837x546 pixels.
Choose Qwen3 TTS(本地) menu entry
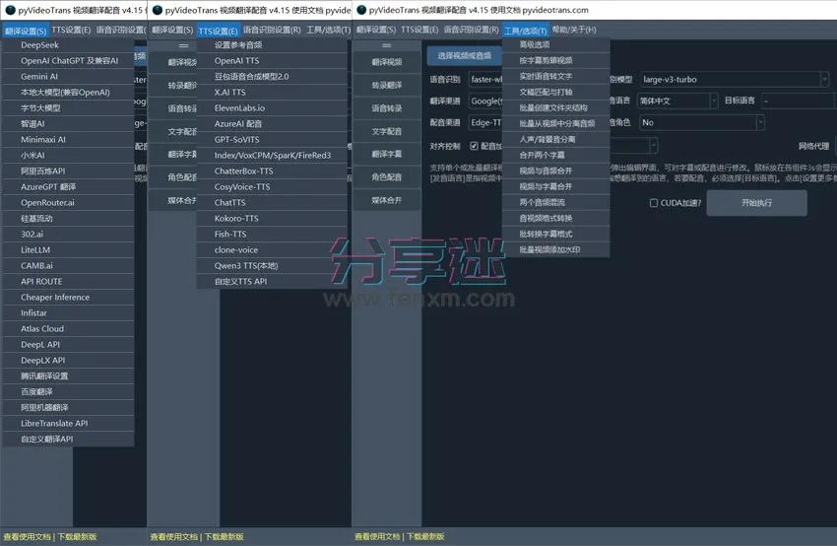(272, 266)
